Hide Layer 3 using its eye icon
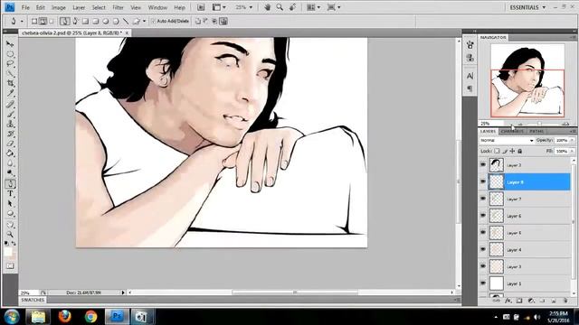The height and width of the screenshot is (325, 579). [483, 266]
